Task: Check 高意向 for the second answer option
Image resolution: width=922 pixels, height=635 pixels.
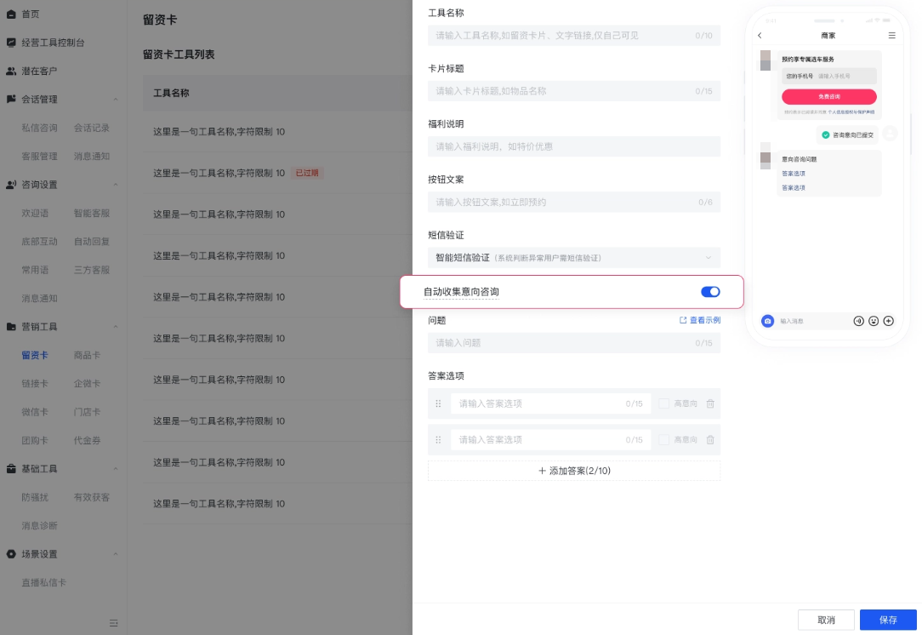Action: click(663, 439)
